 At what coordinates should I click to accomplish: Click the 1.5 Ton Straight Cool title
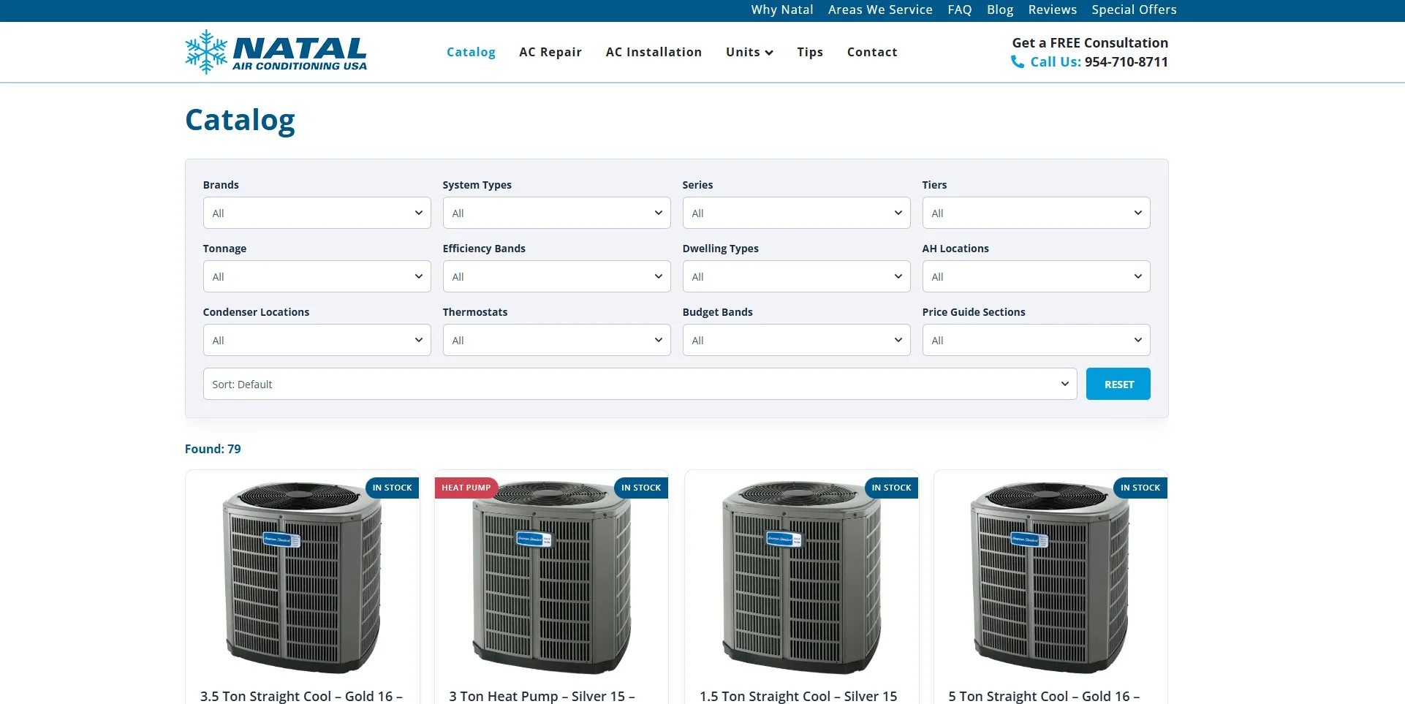(798, 697)
